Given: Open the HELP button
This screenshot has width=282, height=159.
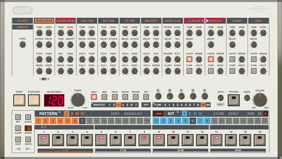Looking at the screenshot, I should (115, 97).
